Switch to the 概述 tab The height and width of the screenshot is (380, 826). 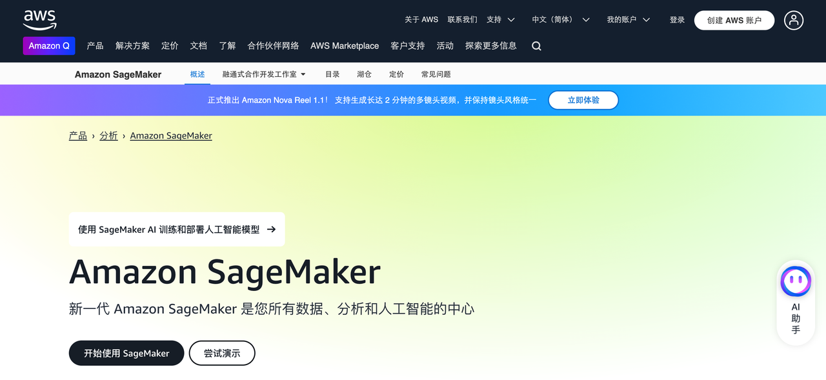[197, 74]
